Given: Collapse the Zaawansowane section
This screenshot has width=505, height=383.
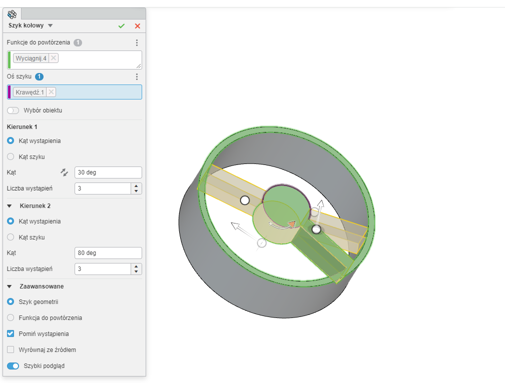Looking at the screenshot, I should point(10,286).
